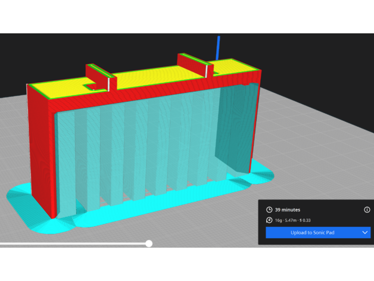Image resolution: width=374 pixels, height=281 pixels.
Task: Click the clock icon beside 39 minutes
Action: (269, 210)
